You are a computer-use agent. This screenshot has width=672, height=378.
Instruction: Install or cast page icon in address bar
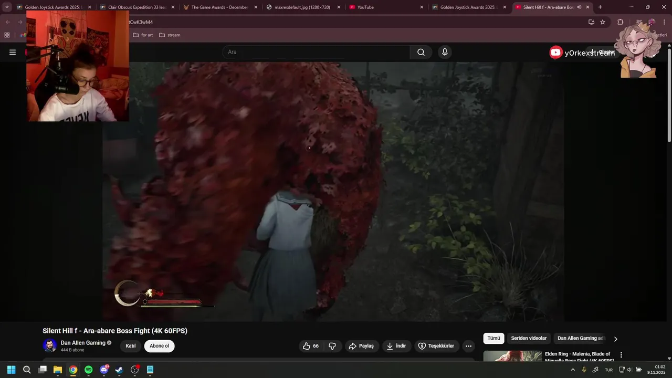(x=591, y=22)
